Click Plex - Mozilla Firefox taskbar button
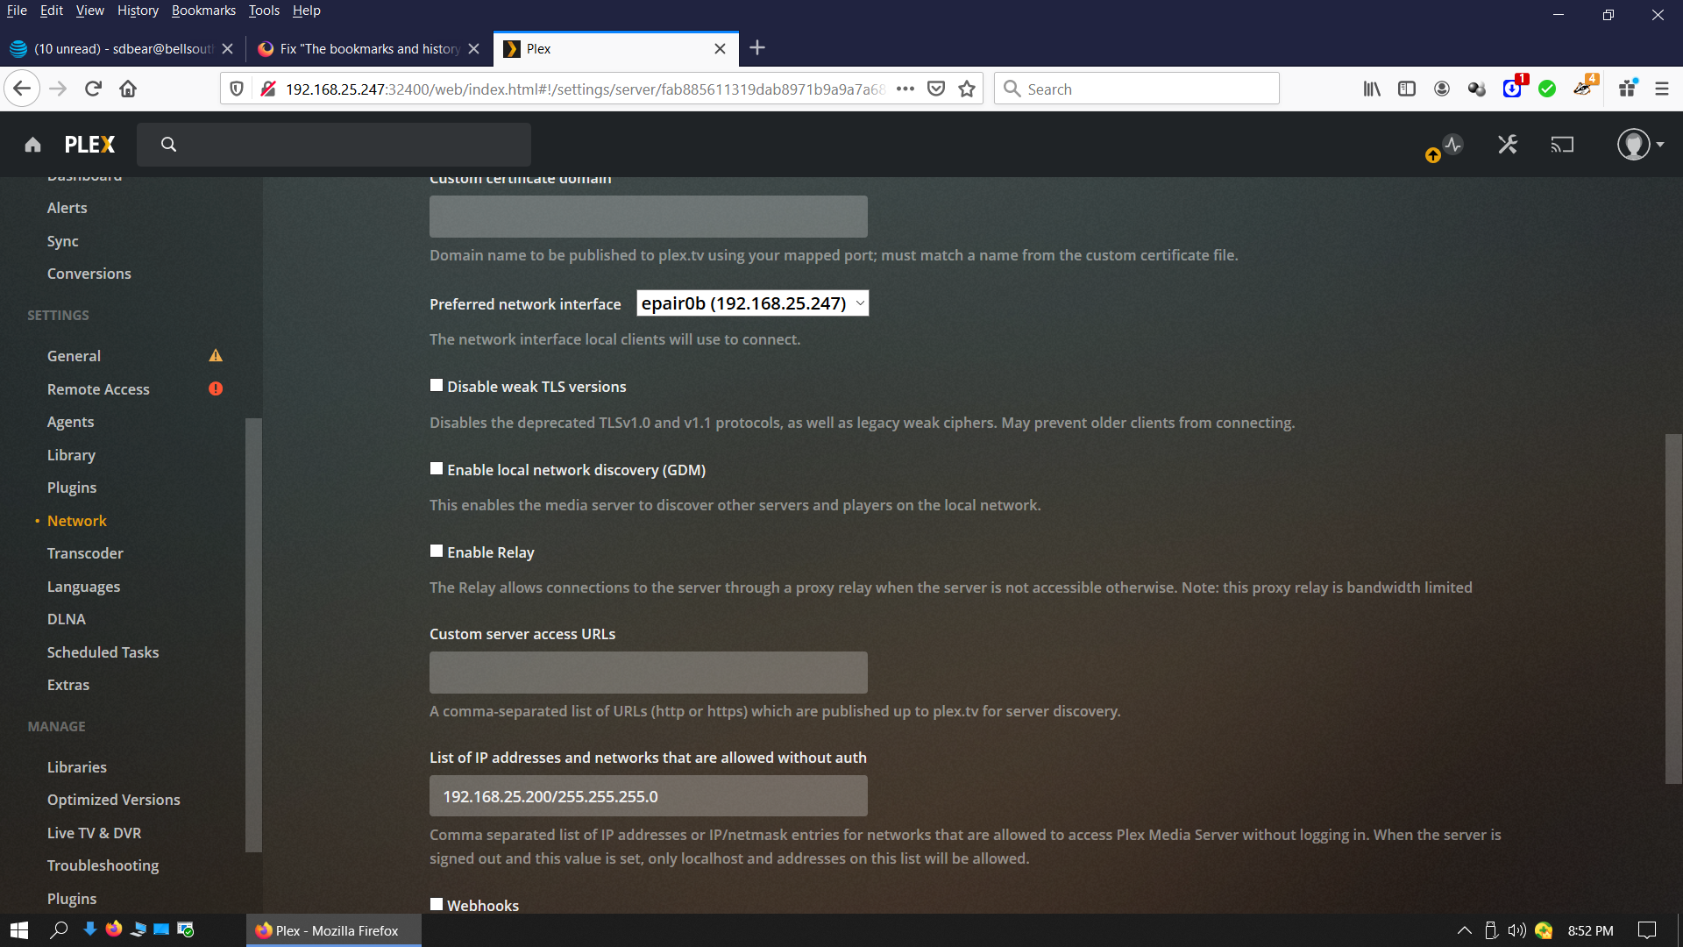1683x947 pixels. [334, 930]
